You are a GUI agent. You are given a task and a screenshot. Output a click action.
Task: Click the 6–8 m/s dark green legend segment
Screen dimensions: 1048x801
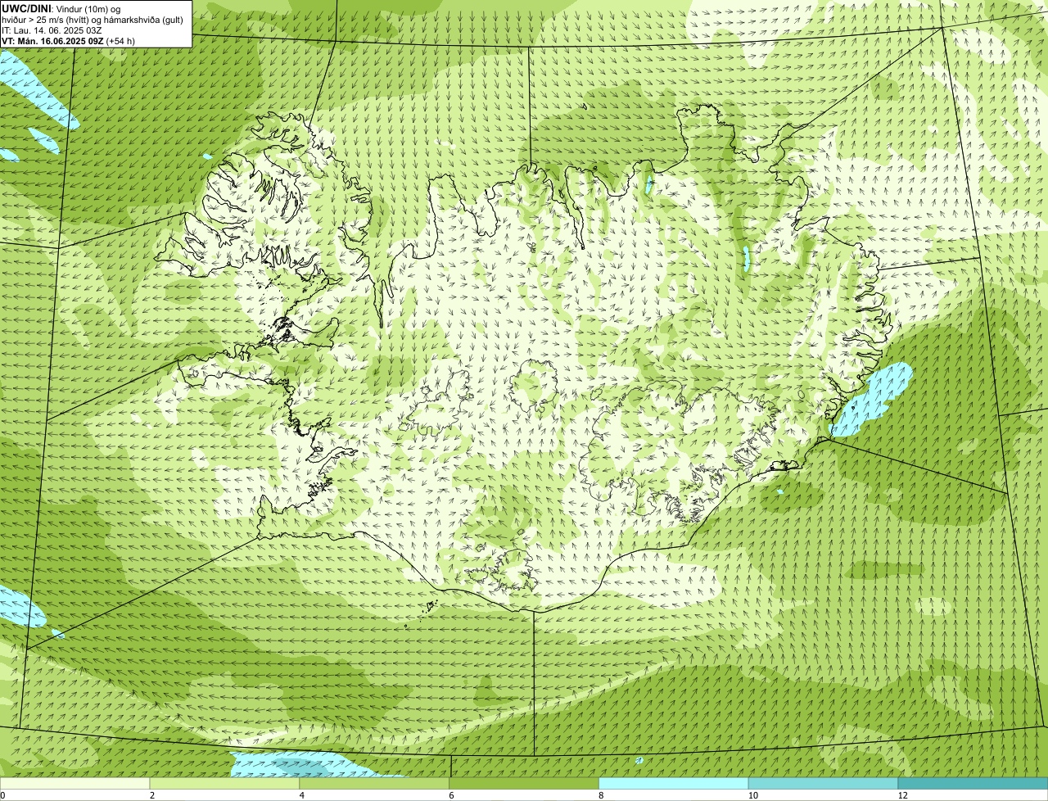(524, 784)
